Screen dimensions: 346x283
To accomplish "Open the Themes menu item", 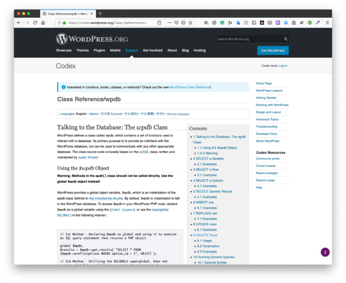I will tap(83, 50).
